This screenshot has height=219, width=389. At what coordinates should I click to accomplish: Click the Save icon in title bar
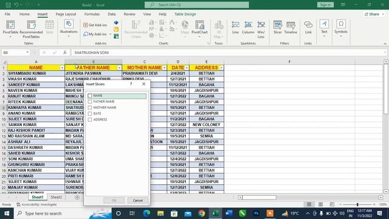tap(8, 5)
